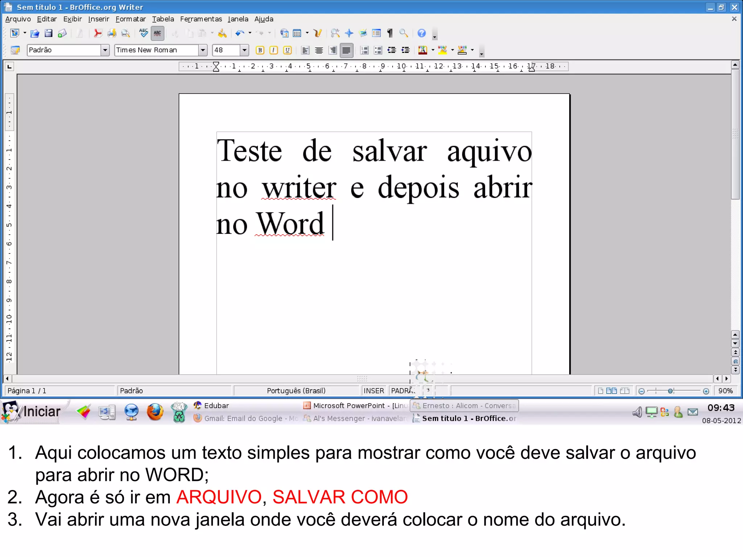Save the document with the floppy icon
Image resolution: width=743 pixels, height=557 pixels.
pos(48,33)
